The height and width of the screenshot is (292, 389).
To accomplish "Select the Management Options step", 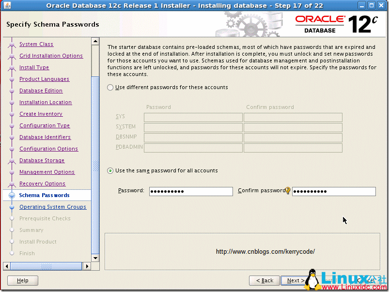I will [47, 172].
